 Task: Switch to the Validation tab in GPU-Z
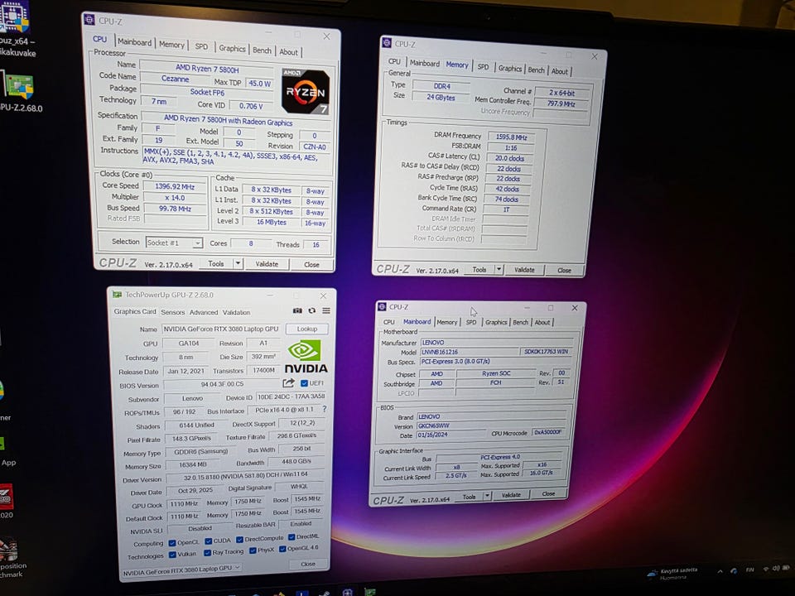click(236, 312)
